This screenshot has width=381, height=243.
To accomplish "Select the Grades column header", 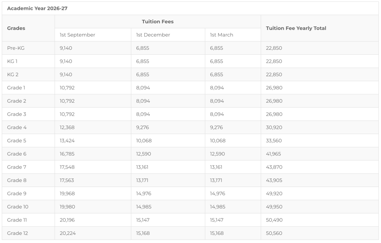I will (16, 28).
